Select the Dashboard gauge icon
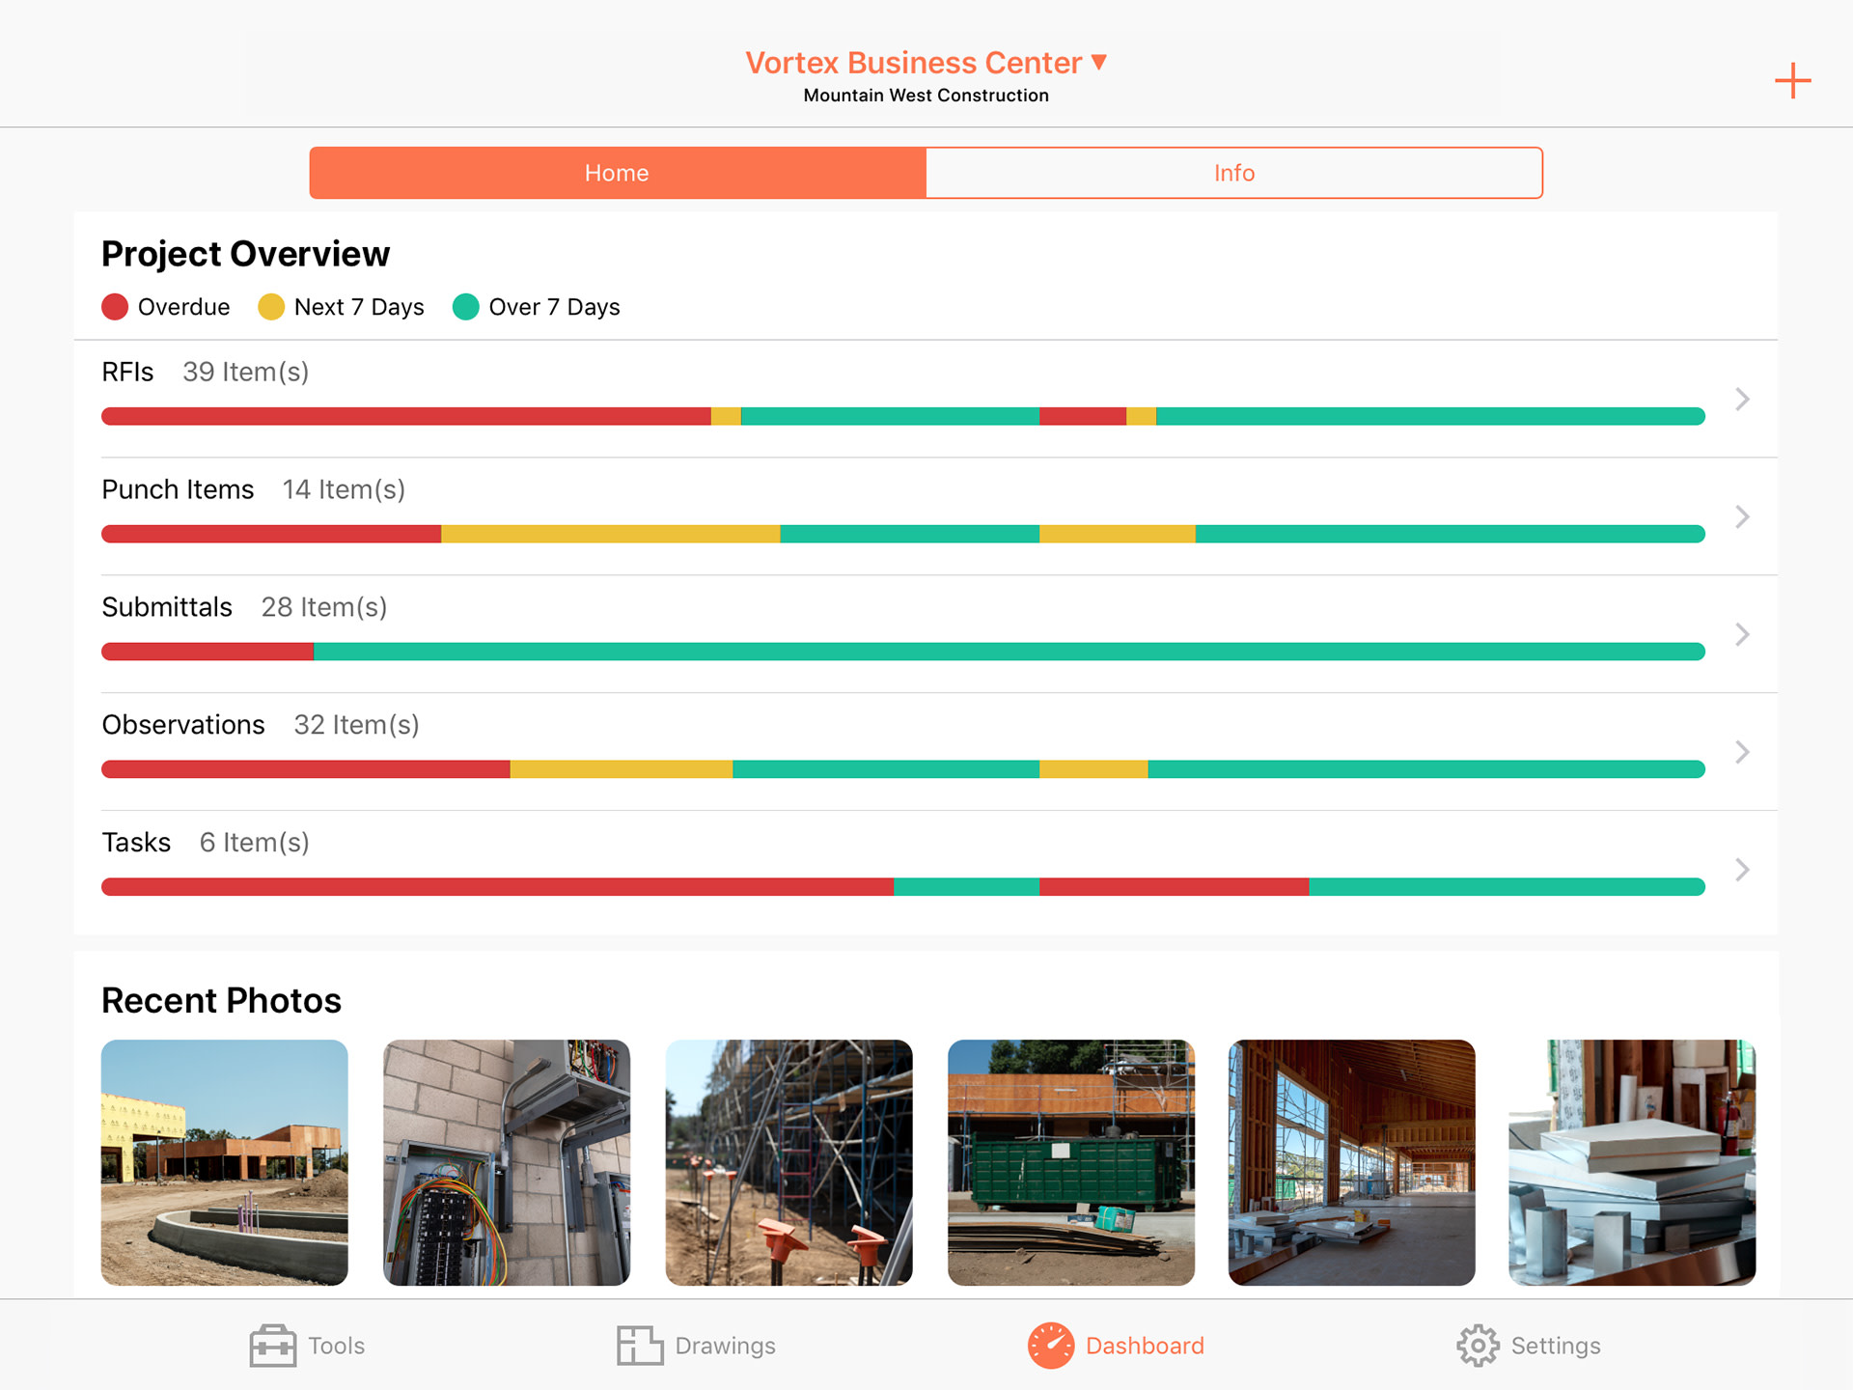The image size is (1853, 1390). coord(1050,1345)
